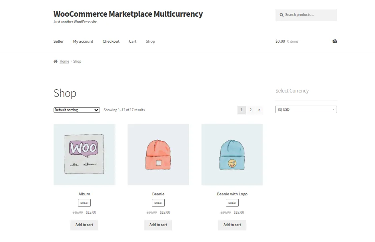Click the Seller menu item

58,41
